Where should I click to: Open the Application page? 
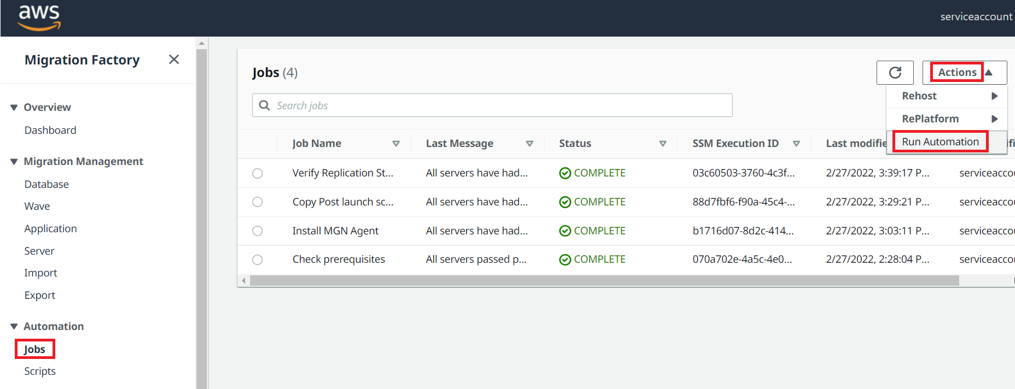(50, 229)
